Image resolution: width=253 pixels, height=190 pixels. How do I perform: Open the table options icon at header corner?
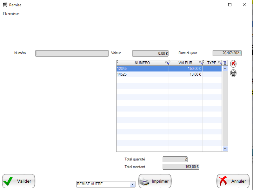[225, 63]
